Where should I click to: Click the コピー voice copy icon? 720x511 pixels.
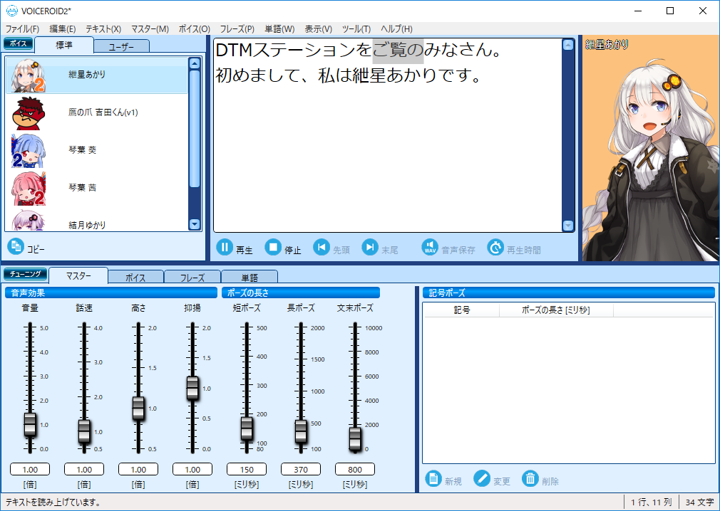pyautogui.click(x=16, y=246)
